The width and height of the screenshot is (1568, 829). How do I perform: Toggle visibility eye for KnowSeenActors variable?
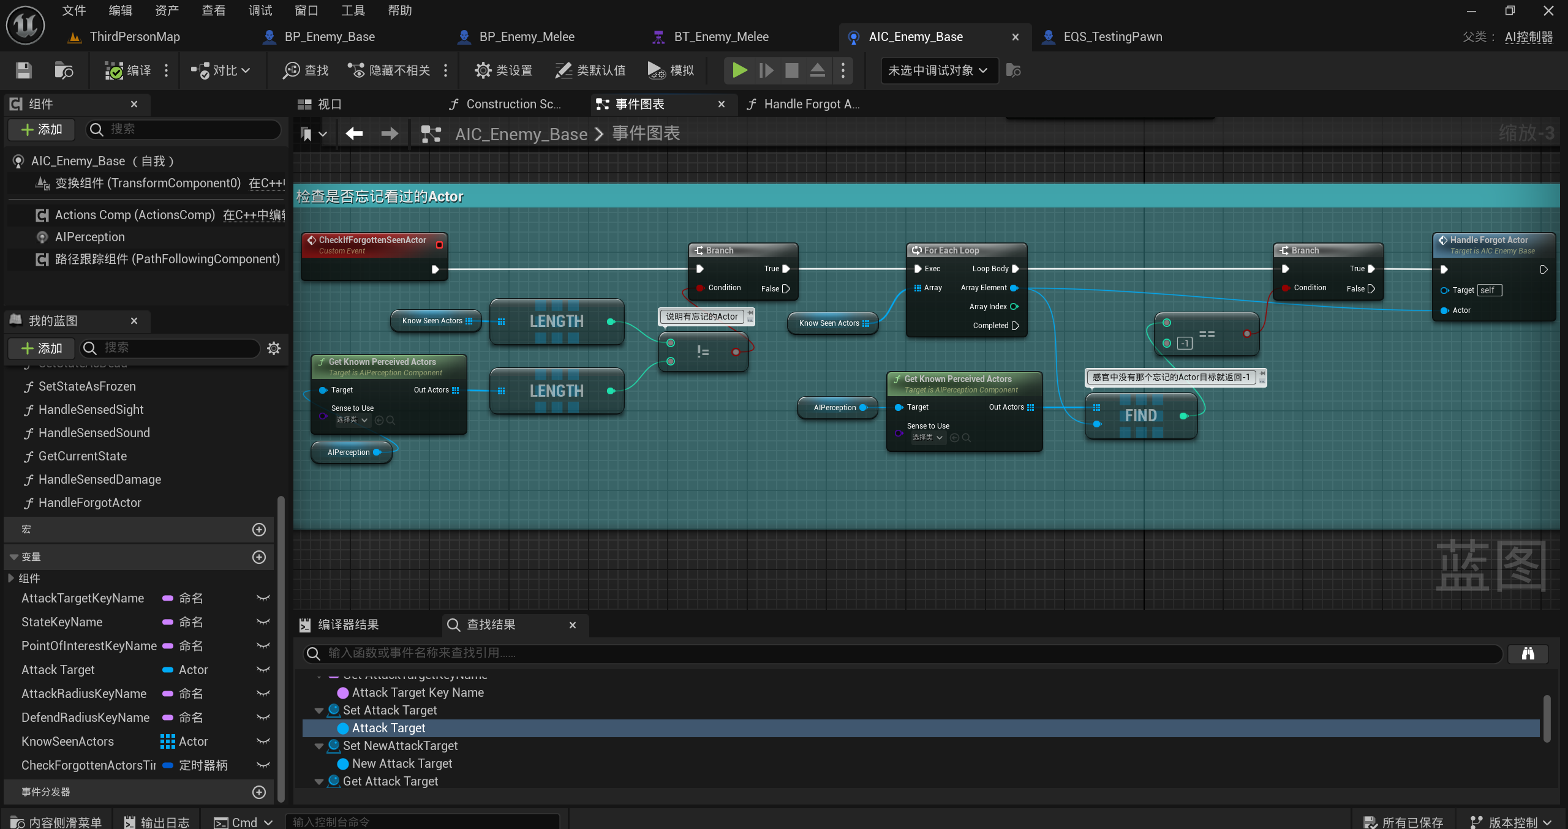click(x=263, y=741)
